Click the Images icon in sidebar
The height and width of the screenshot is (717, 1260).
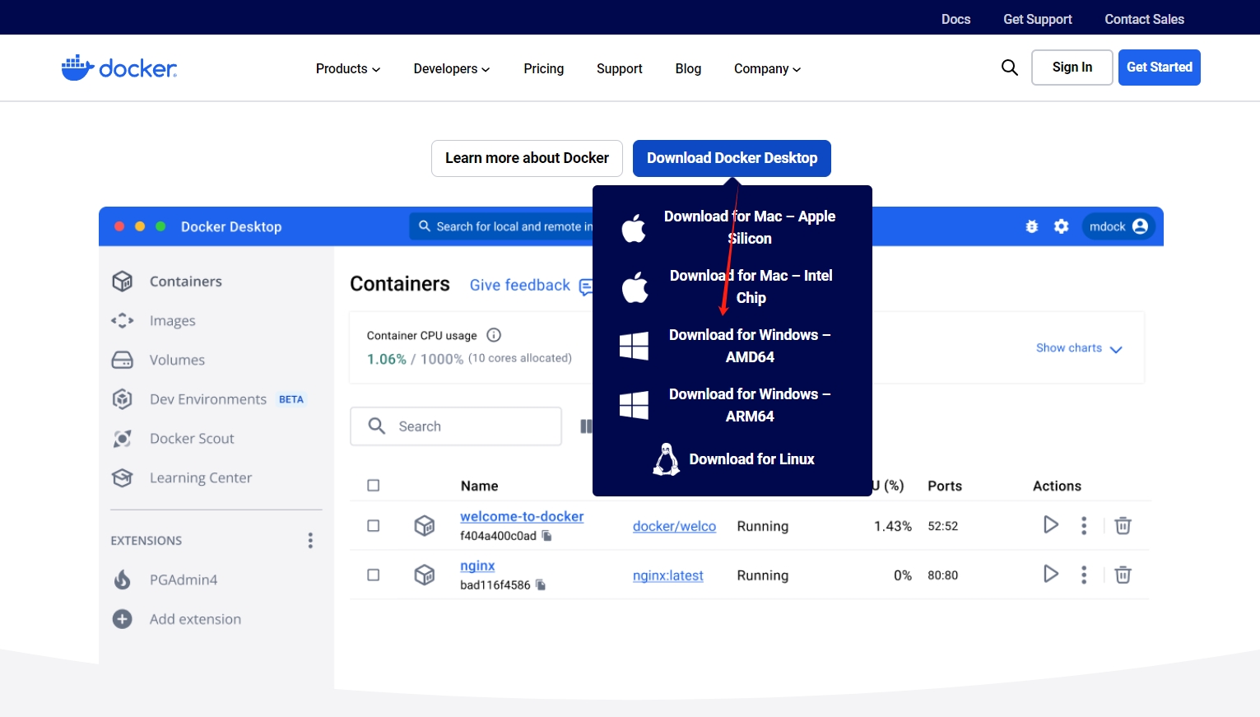pyautogui.click(x=123, y=320)
